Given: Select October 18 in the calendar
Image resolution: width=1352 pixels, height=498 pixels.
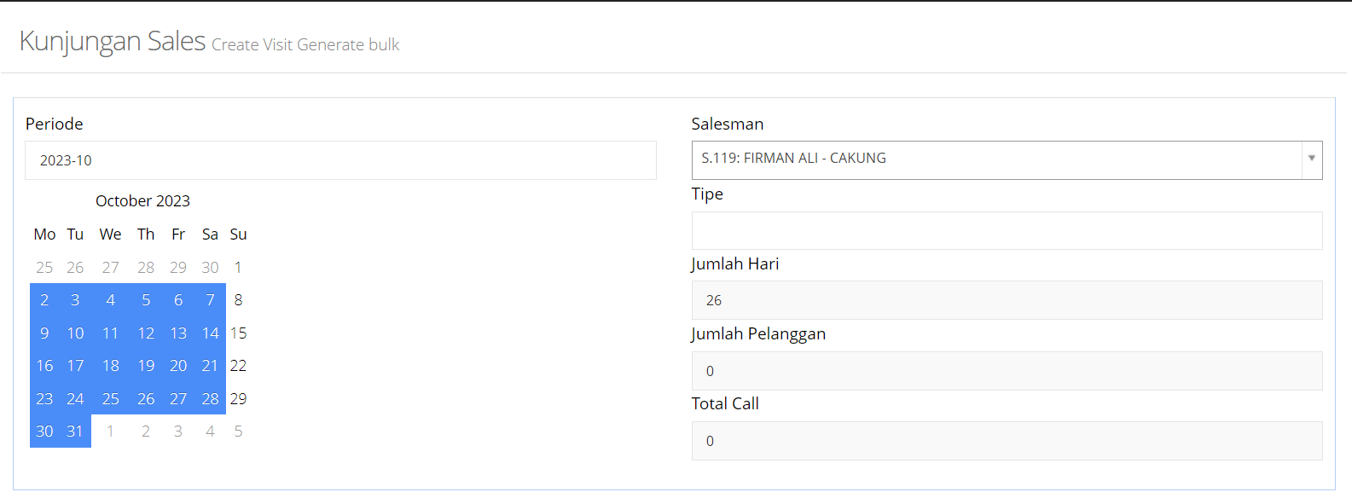Looking at the screenshot, I should [x=111, y=366].
